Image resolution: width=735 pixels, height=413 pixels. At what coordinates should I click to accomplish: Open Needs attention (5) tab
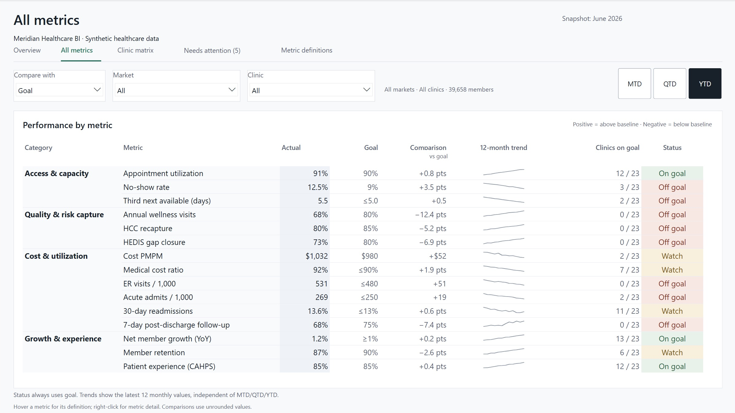coord(212,51)
